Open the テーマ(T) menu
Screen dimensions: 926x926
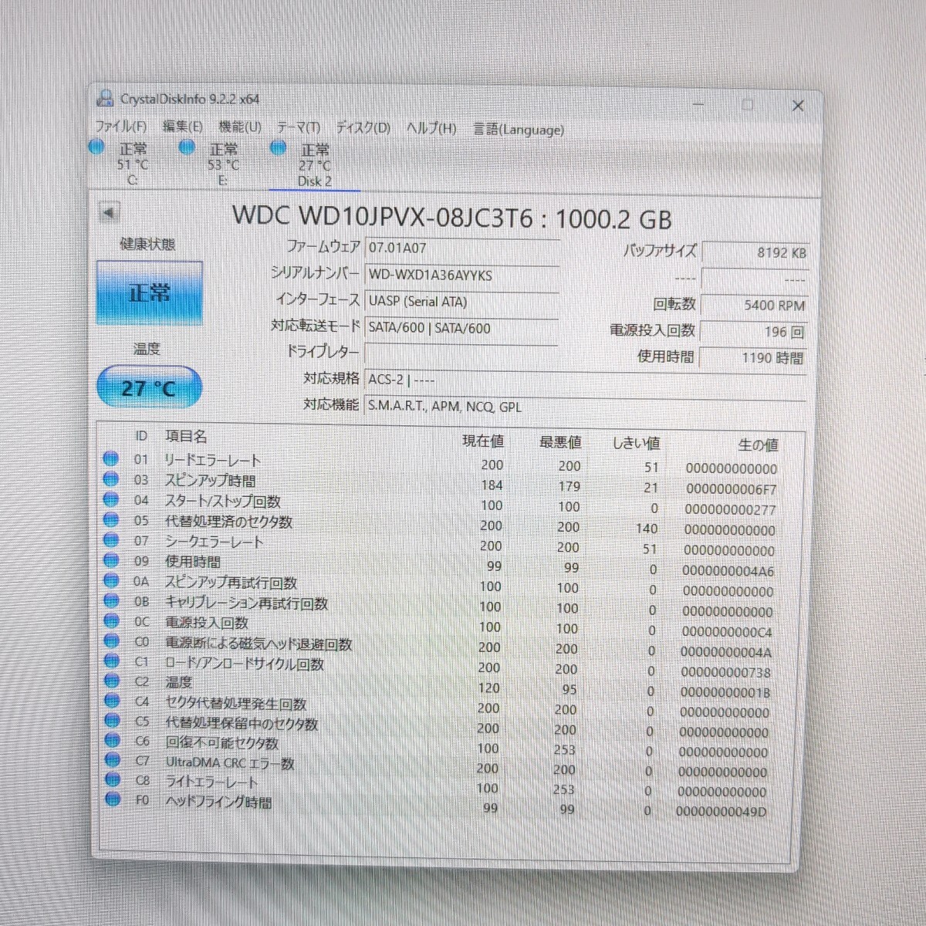299,127
